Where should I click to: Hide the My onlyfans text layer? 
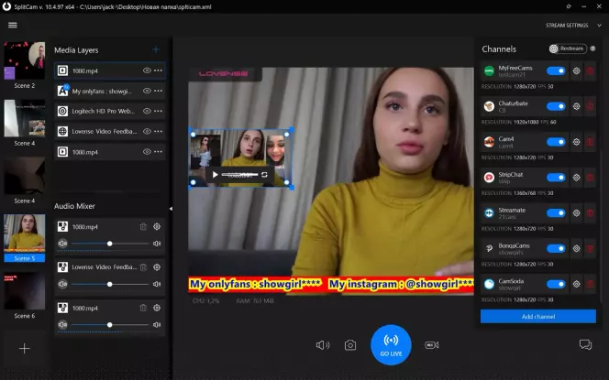pyautogui.click(x=147, y=91)
